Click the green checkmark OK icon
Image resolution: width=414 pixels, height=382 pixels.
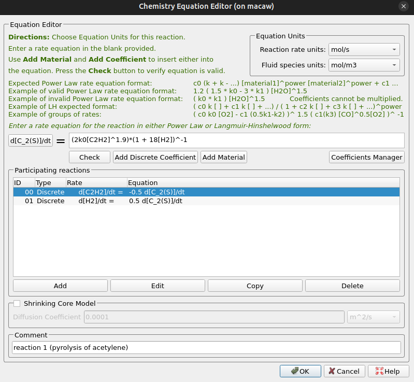pos(295,371)
